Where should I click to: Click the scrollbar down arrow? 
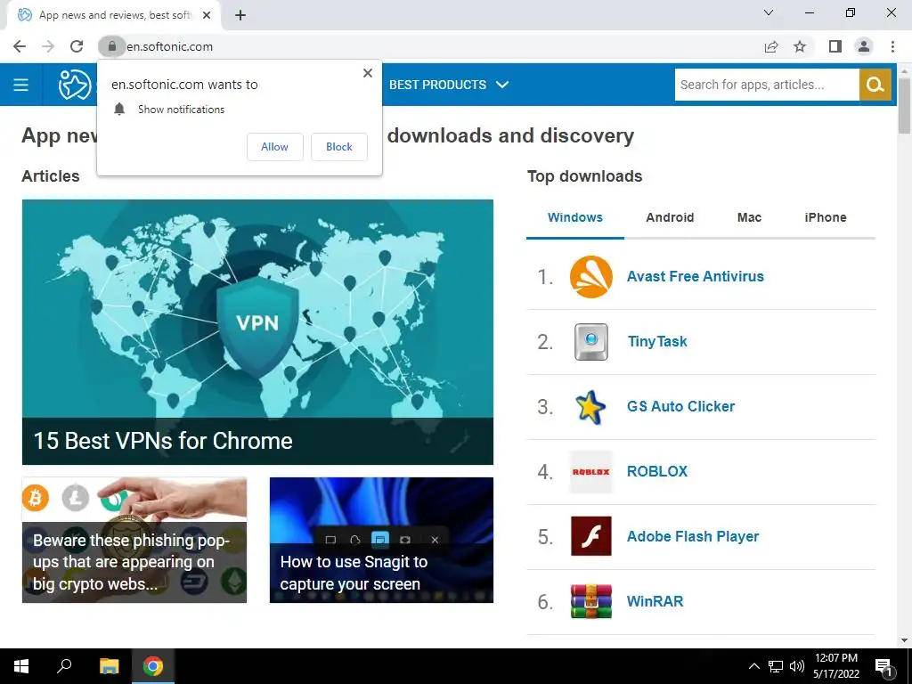pyautogui.click(x=904, y=641)
